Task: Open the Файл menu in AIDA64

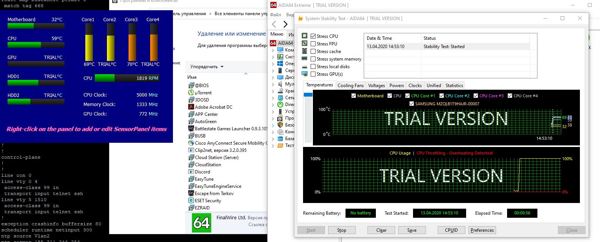Action: coord(276,14)
